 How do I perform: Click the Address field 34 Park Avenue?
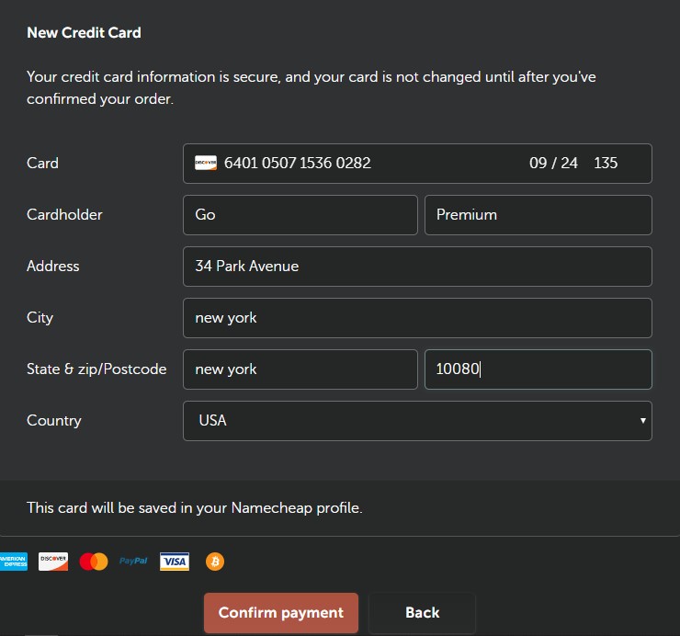pos(417,267)
